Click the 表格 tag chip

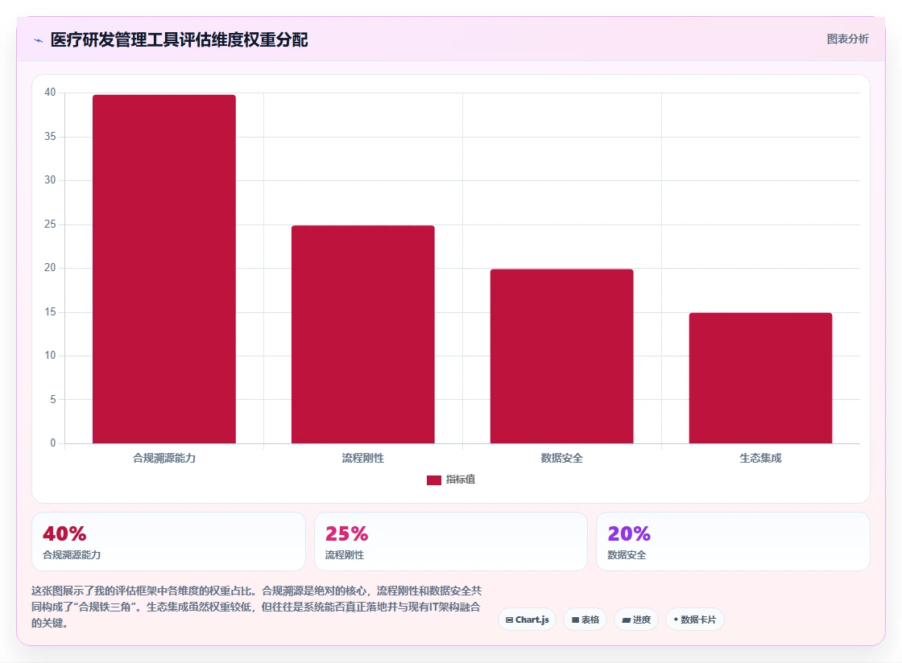point(585,620)
